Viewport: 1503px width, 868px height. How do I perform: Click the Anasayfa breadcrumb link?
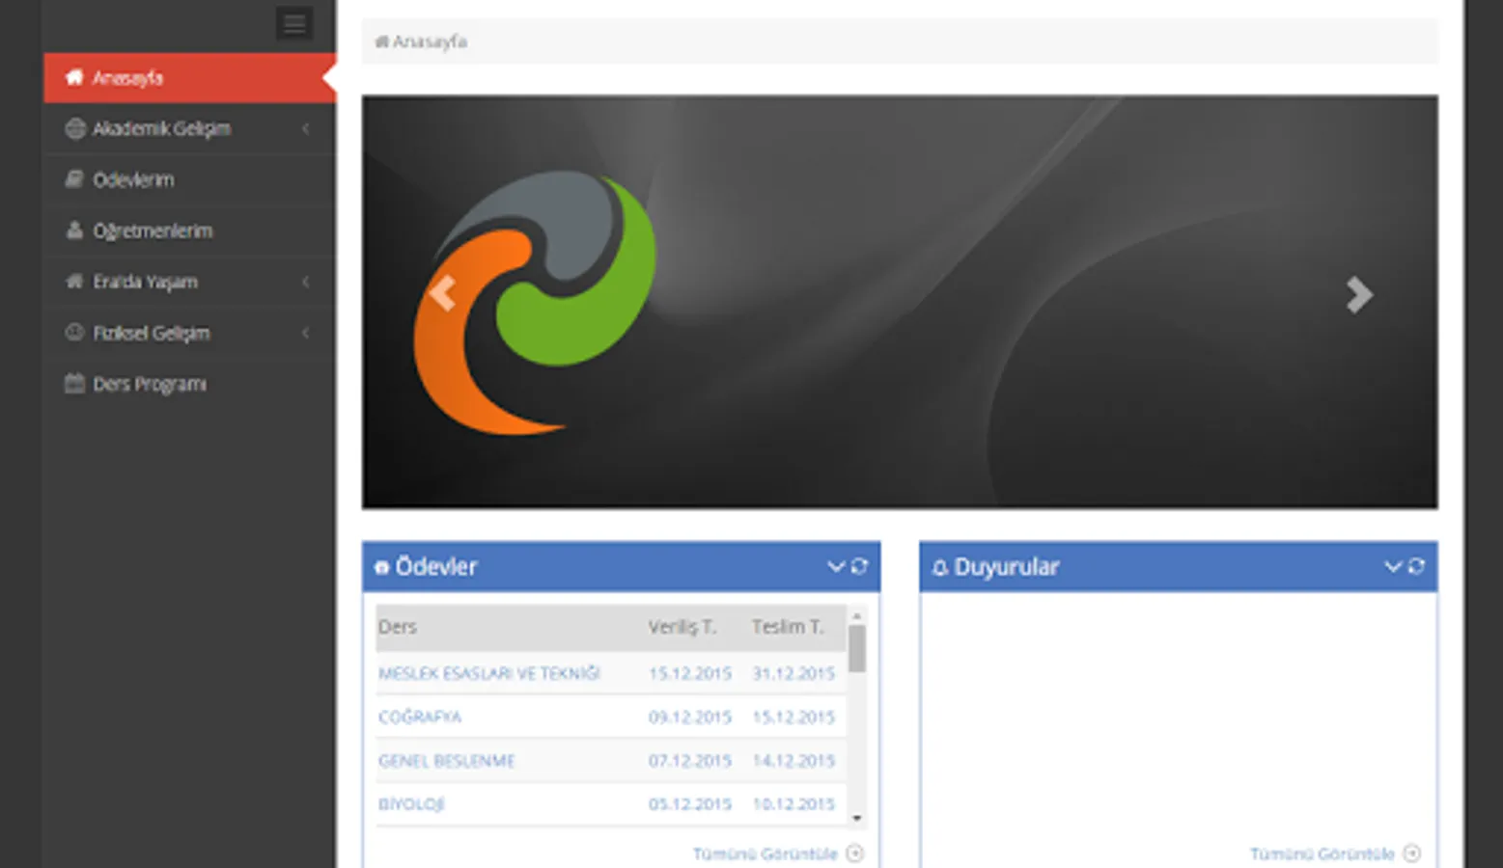coord(430,41)
